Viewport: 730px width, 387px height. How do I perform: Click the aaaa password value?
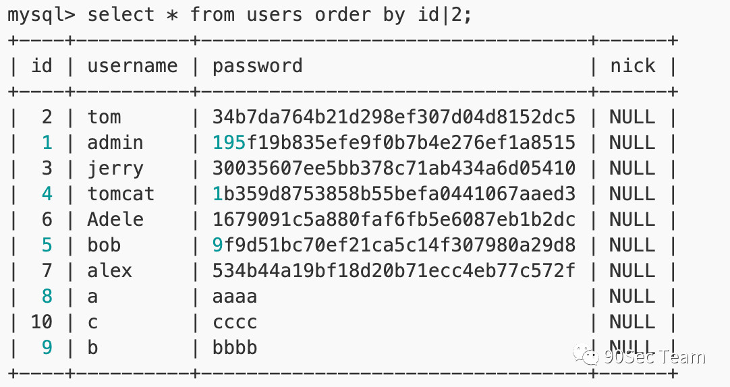coord(235,297)
